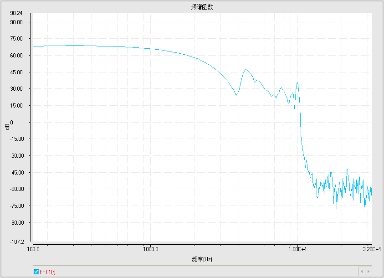Click the 3.20E+4 x-axis maximum value
The height and width of the screenshot is (278, 384).
(371, 248)
